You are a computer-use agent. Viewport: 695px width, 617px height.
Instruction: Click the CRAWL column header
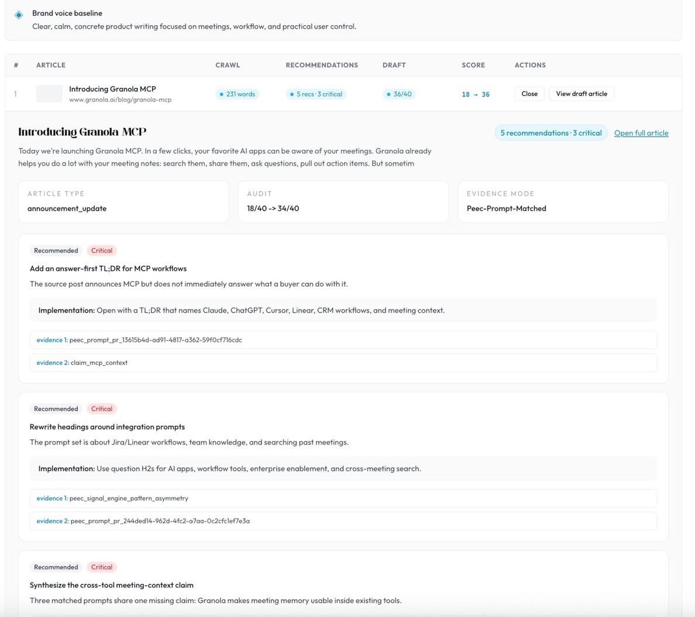pos(228,65)
